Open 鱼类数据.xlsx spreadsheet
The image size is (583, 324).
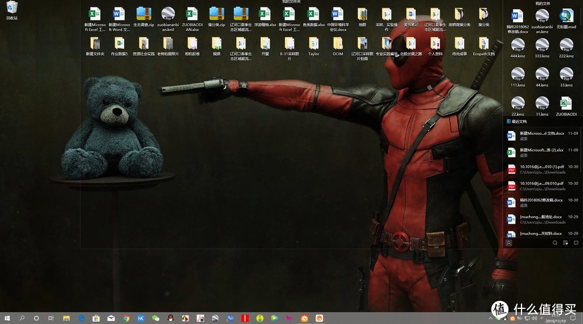pyautogui.click(x=314, y=17)
